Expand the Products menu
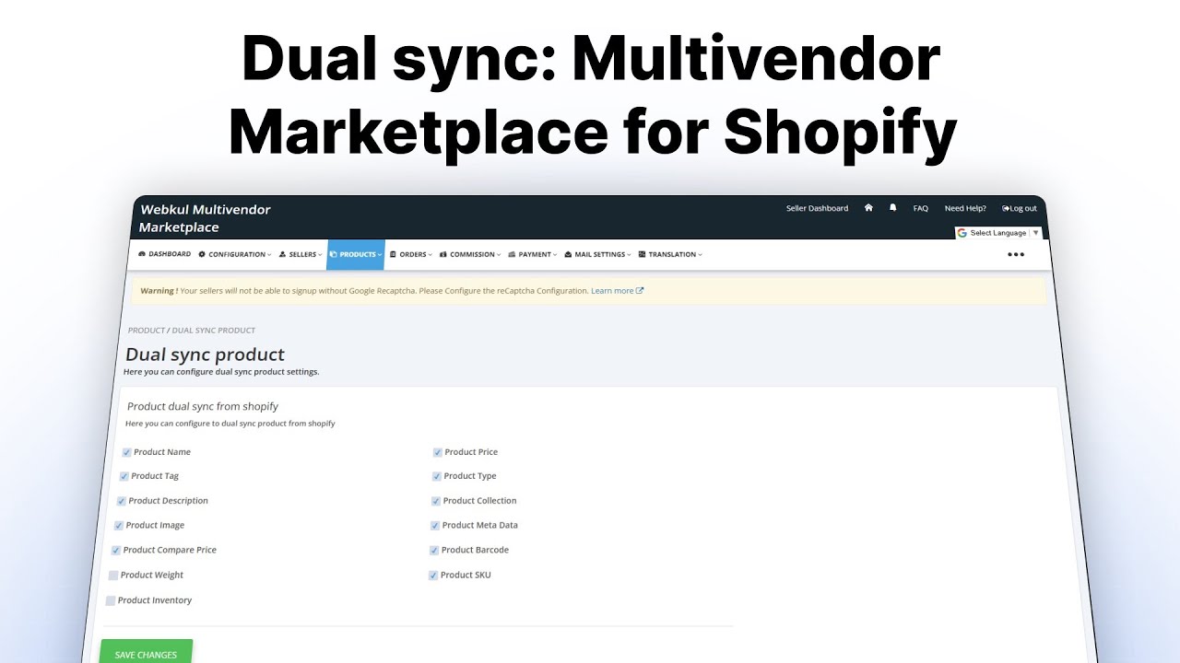This screenshot has width=1180, height=663. 356,254
